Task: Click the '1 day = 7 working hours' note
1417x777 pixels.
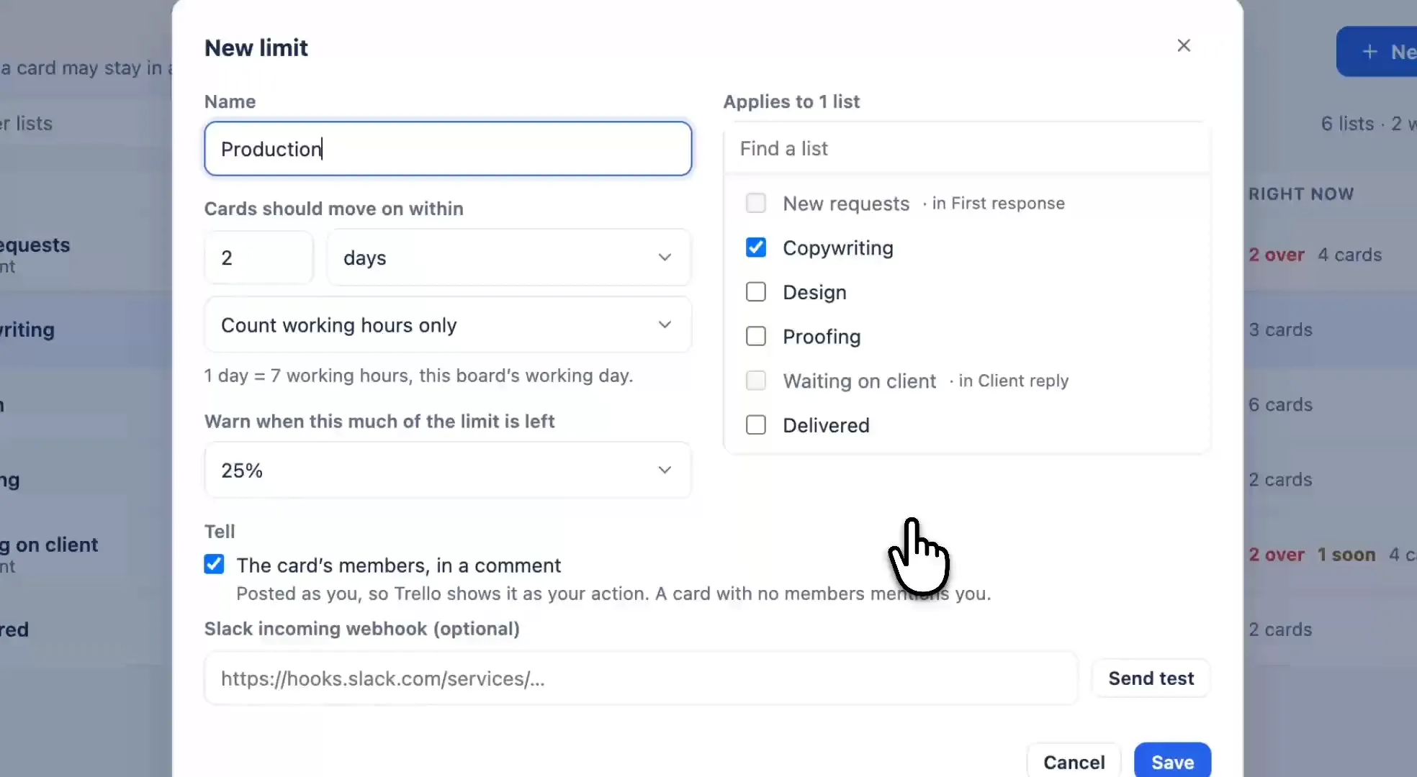Action: pyautogui.click(x=418, y=376)
